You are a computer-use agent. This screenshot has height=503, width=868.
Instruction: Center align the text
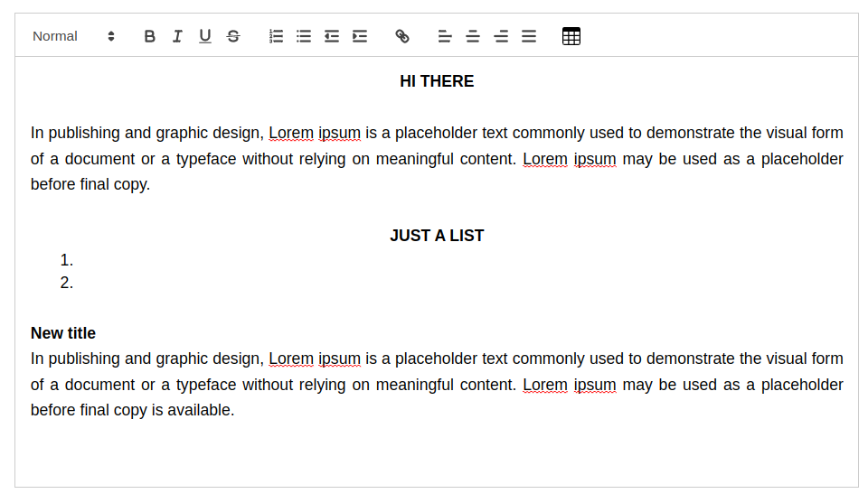coord(473,36)
